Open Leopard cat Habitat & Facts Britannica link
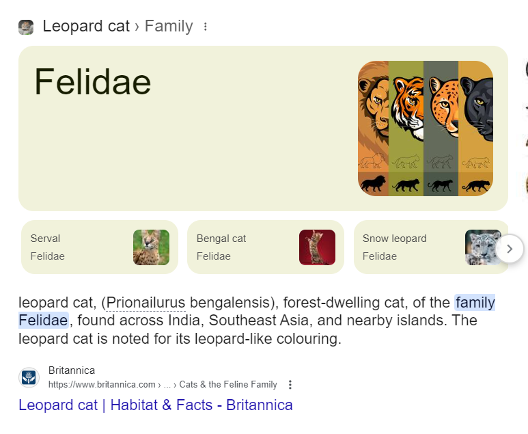The height and width of the screenshot is (434, 528). coord(156,405)
